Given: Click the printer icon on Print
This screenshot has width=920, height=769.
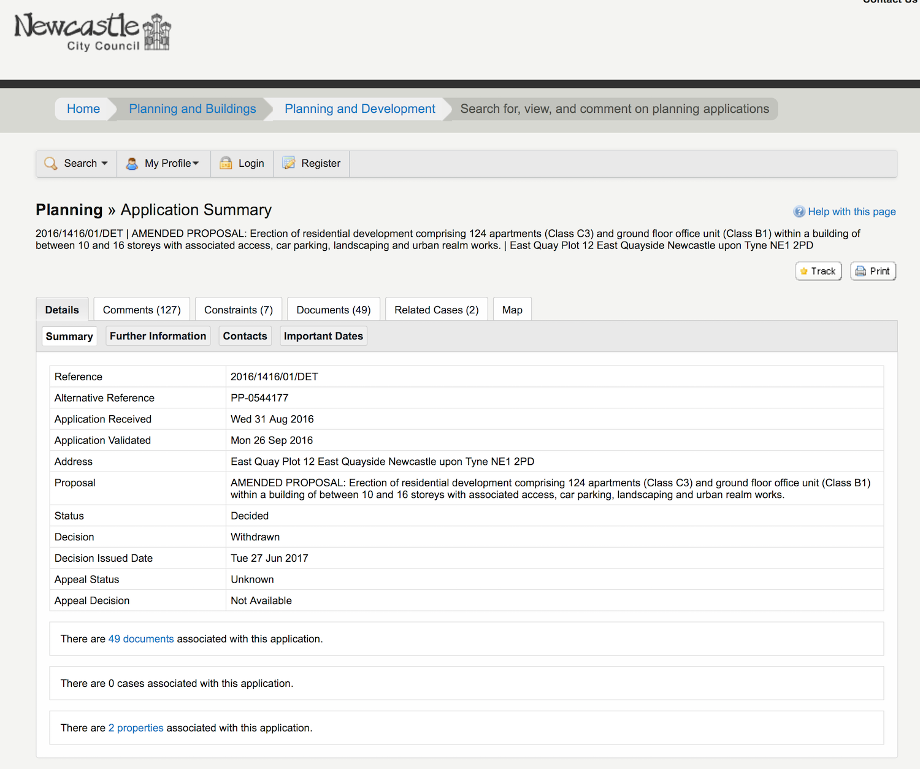Looking at the screenshot, I should (861, 271).
